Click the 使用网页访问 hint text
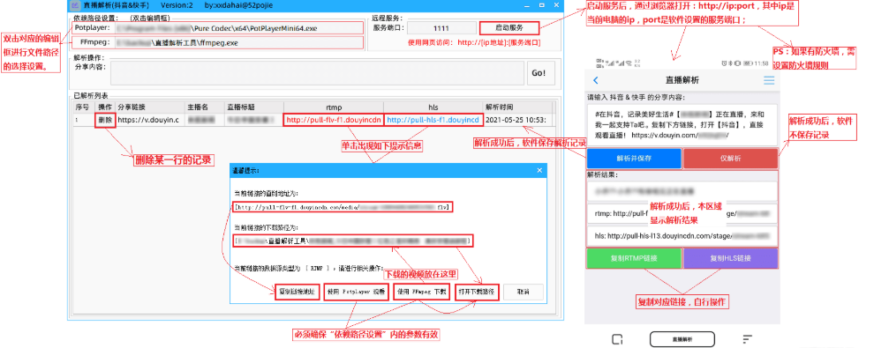This screenshot has height=348, width=874. coord(474,42)
